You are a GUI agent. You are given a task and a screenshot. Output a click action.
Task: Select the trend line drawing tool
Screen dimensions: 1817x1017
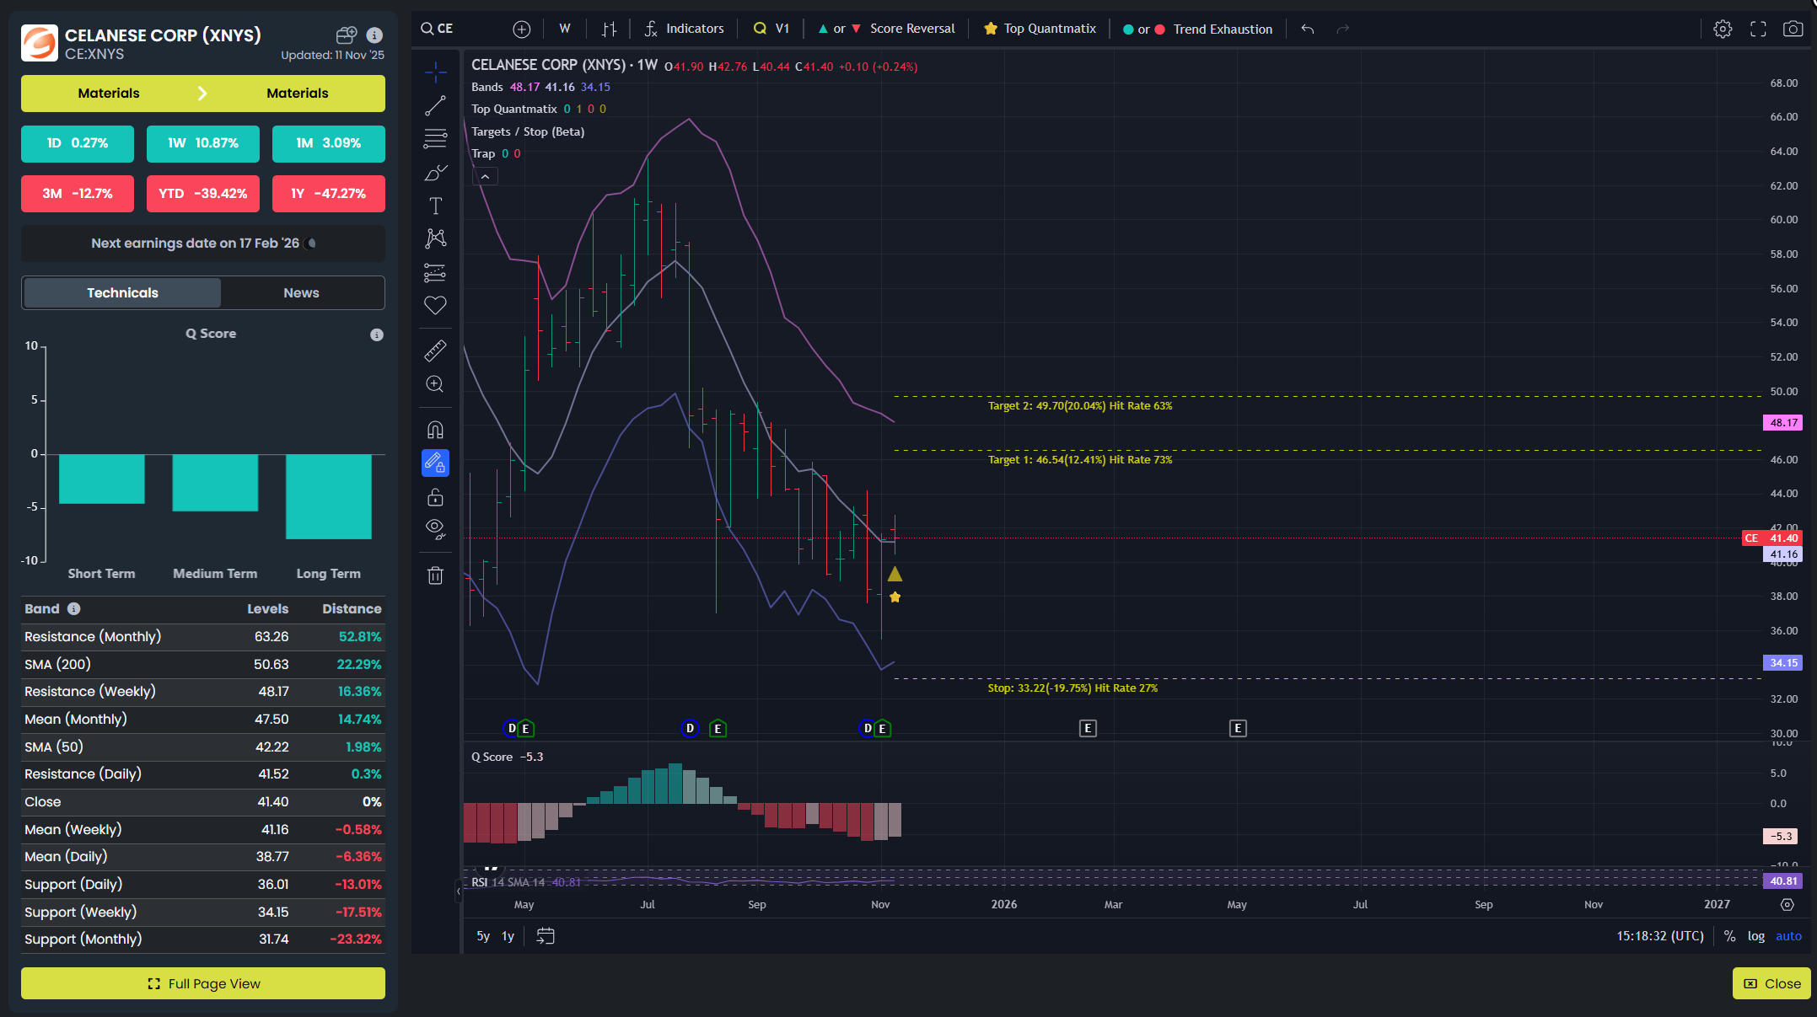[435, 106]
